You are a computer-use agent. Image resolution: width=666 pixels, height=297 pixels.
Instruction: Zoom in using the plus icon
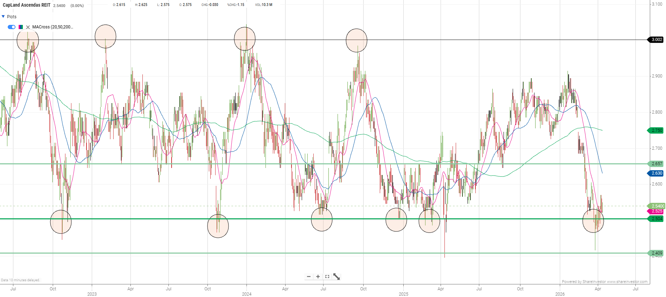click(318, 277)
